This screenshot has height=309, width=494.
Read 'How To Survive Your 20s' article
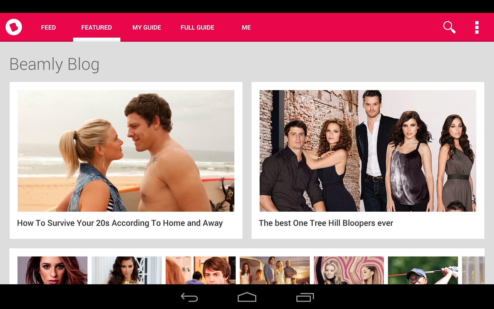click(x=120, y=223)
